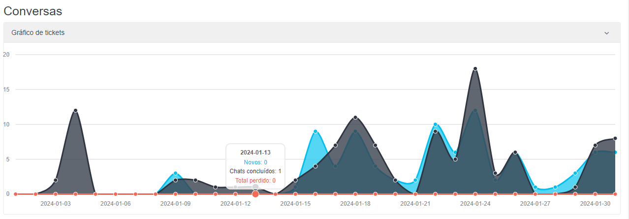629x219 pixels.
Task: Click x-axis label 2024-01-30
Action: coord(595,203)
